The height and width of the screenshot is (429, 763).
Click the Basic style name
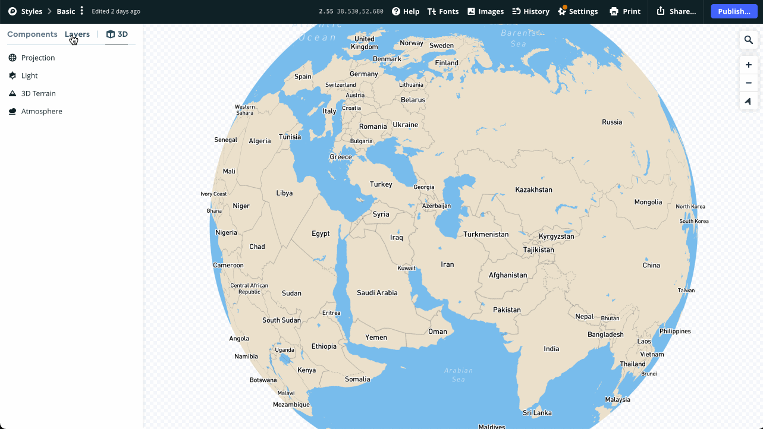click(x=66, y=11)
